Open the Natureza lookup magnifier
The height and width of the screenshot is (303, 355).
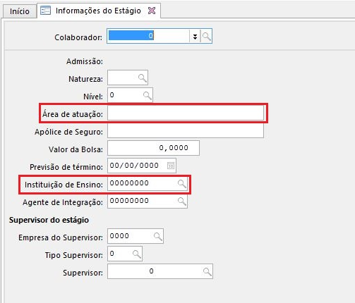coord(143,78)
